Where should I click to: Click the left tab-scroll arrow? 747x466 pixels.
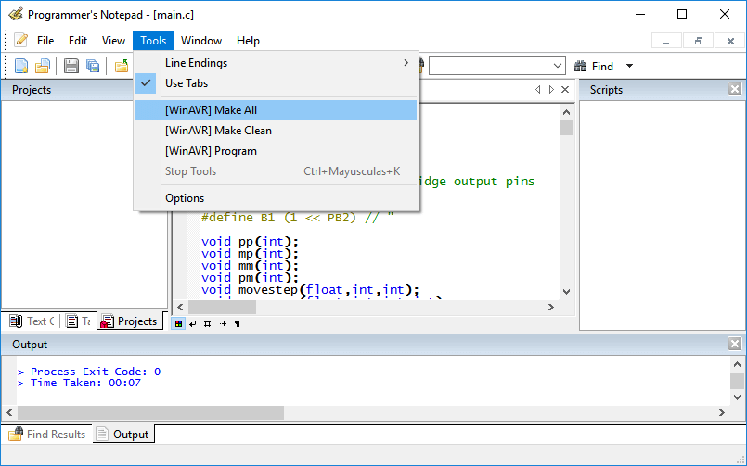click(538, 89)
